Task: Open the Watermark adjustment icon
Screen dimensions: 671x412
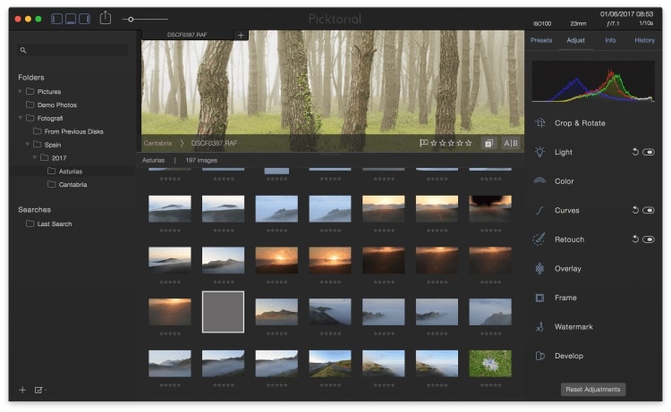Action: click(539, 326)
